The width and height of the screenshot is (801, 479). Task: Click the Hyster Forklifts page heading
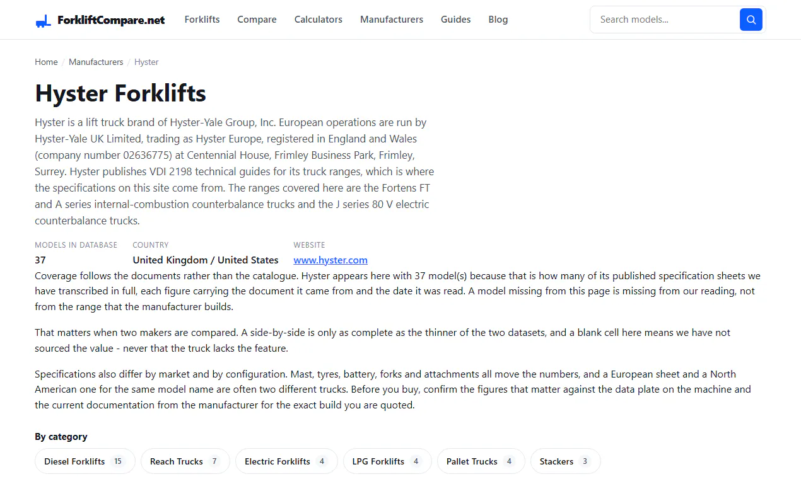(x=120, y=93)
